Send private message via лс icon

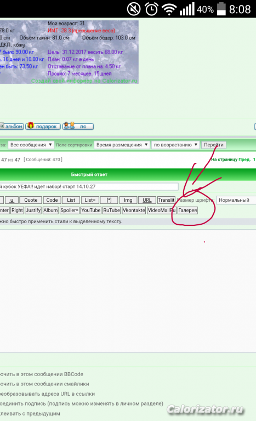tap(78, 126)
